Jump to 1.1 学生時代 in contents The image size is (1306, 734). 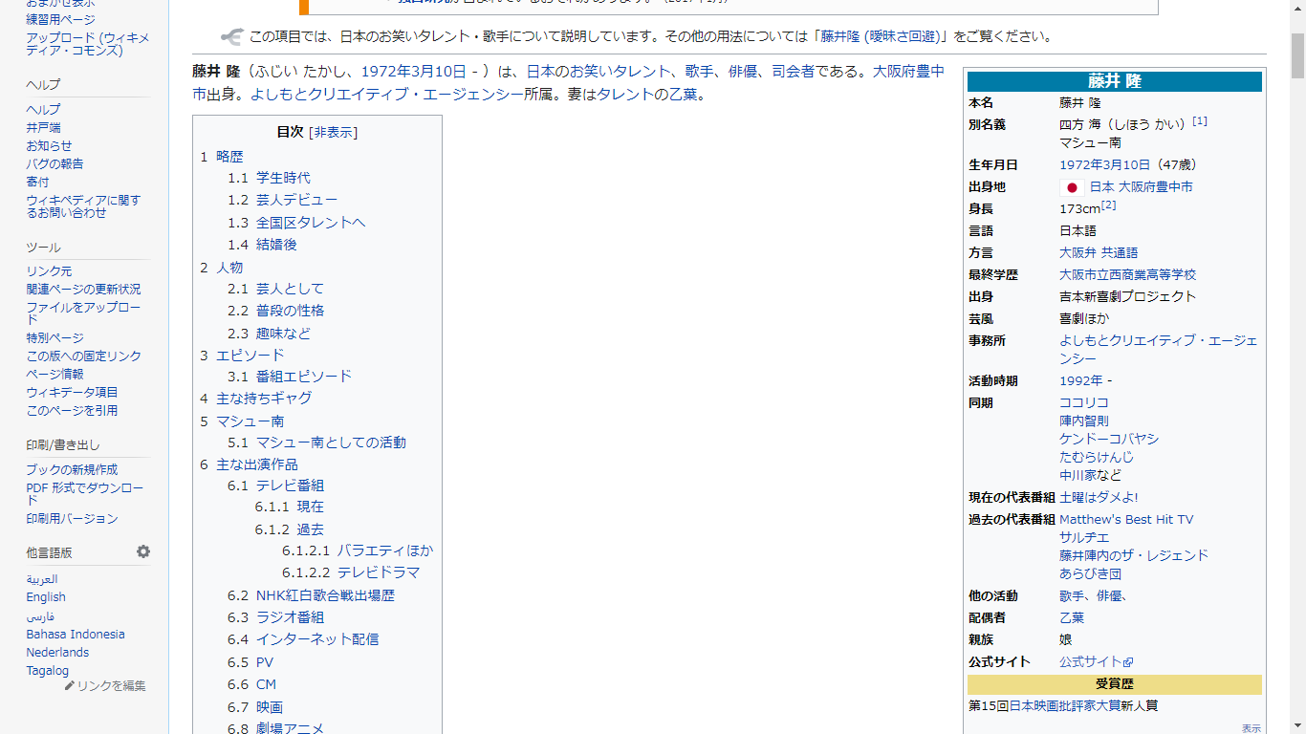(x=269, y=178)
